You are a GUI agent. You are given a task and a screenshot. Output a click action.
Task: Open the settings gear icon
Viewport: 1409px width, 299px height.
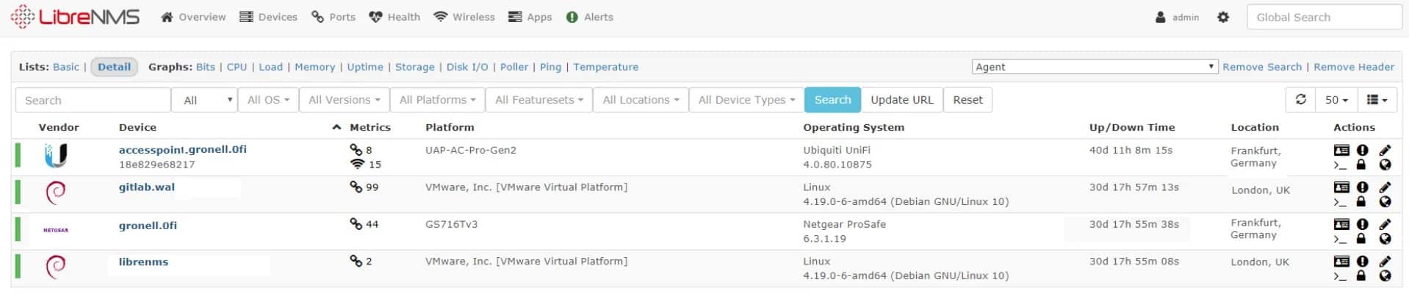1223,17
